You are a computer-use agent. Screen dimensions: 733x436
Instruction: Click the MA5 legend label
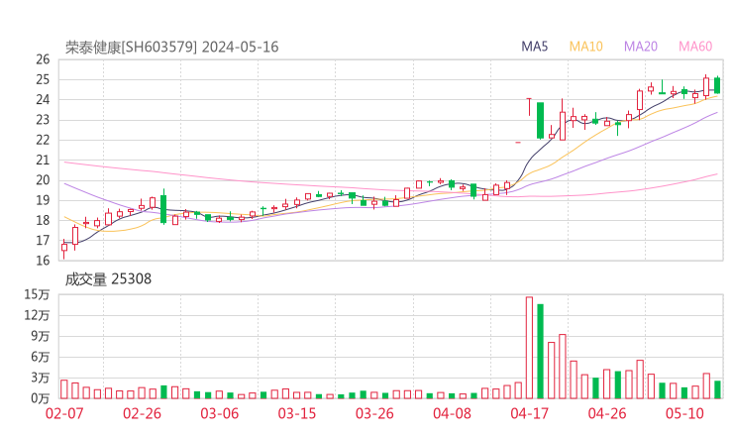click(534, 47)
